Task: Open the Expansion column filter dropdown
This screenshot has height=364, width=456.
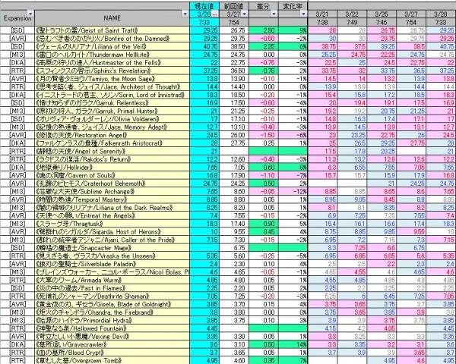Action: tap(30, 14)
